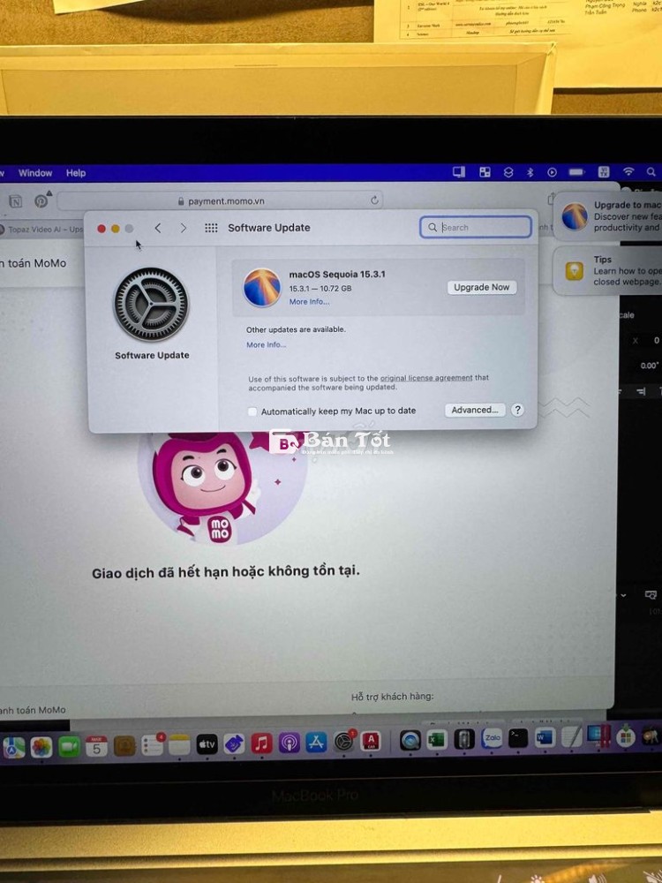The width and height of the screenshot is (662, 883).
Task: Click the window layout menu bar icon
Action: click(485, 172)
